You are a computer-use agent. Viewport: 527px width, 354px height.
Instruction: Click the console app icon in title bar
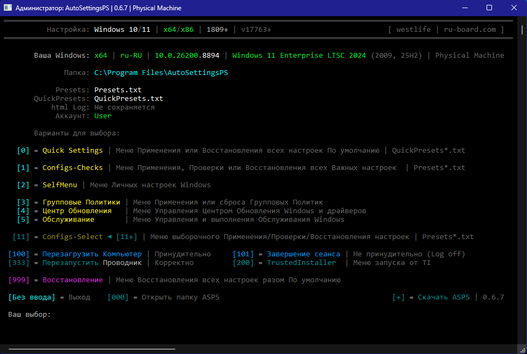click(x=8, y=8)
